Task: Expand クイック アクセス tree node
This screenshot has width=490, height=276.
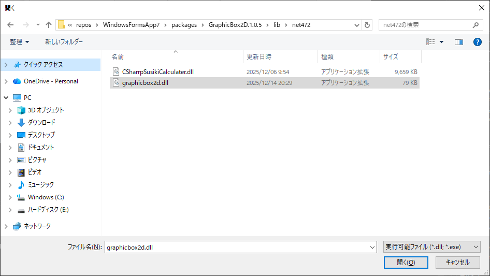Action: click(6, 65)
